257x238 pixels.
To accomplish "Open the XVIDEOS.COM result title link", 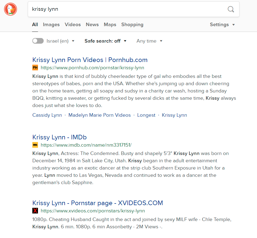I will [x=98, y=203].
